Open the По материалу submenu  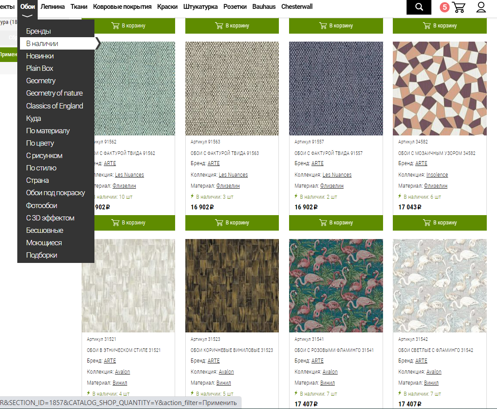(47, 131)
